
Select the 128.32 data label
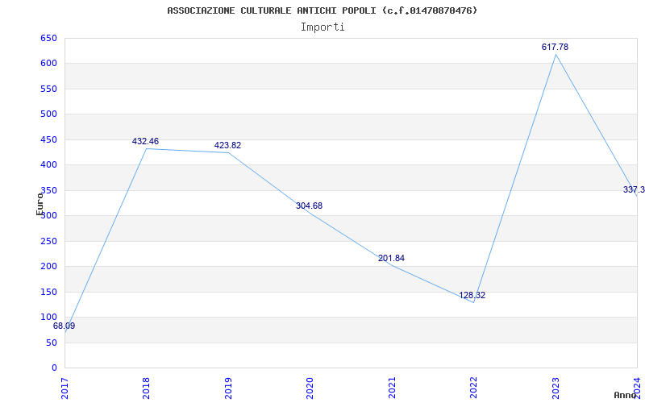pos(472,296)
